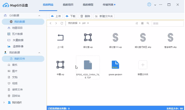Click 我的数据 in the breadcrumb path
The width and height of the screenshot is (185, 110).
tap(73, 23)
